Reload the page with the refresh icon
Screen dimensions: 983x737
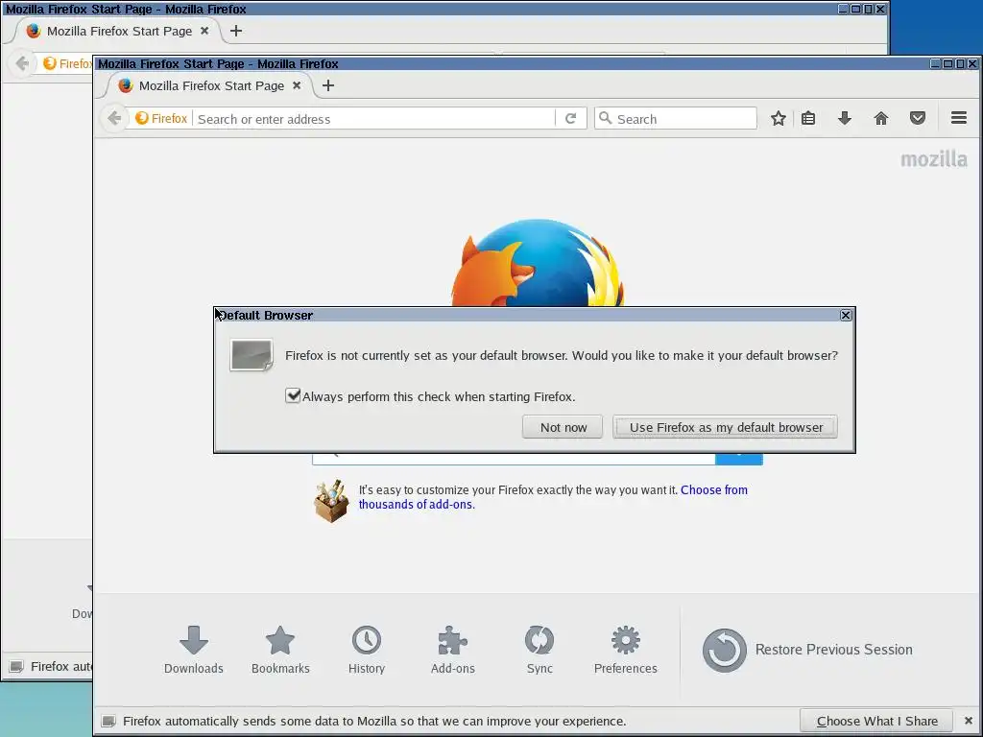click(570, 118)
